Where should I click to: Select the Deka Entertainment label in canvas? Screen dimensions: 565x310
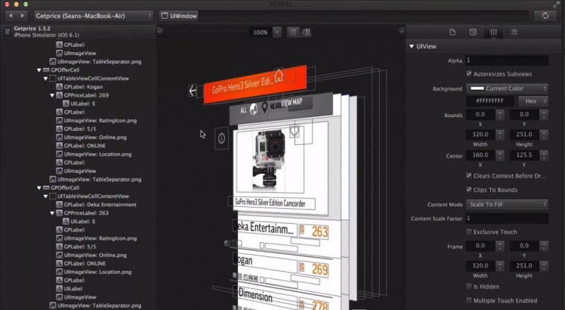click(266, 227)
